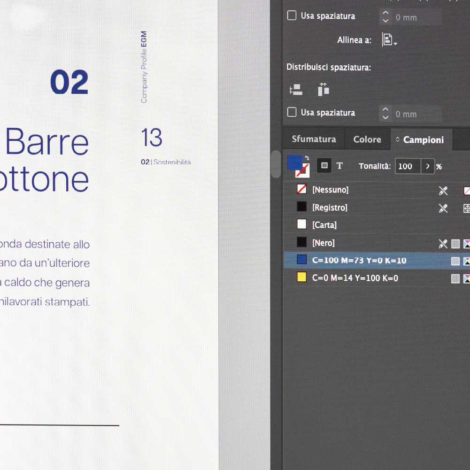This screenshot has height=470, width=470.
Task: Select [Nero] swatch row
Action: 377,243
